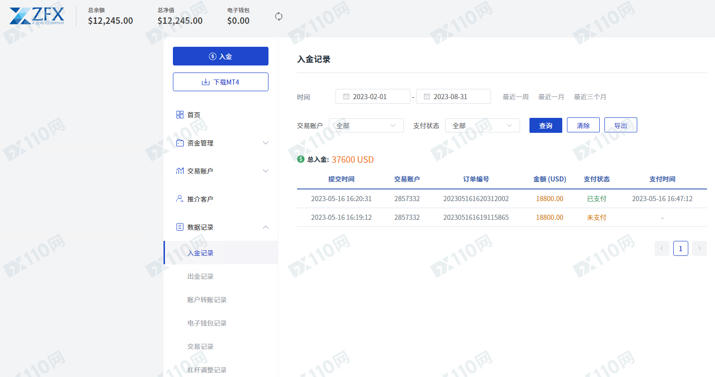The width and height of the screenshot is (715, 377).
Task: Click the end date field 2023-08-31
Action: point(453,96)
